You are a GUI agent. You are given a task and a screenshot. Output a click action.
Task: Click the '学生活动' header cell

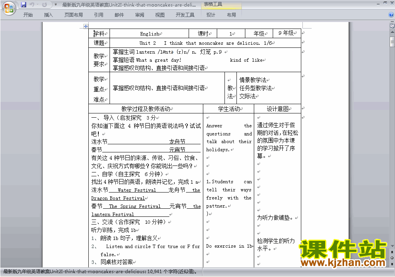click(x=229, y=109)
